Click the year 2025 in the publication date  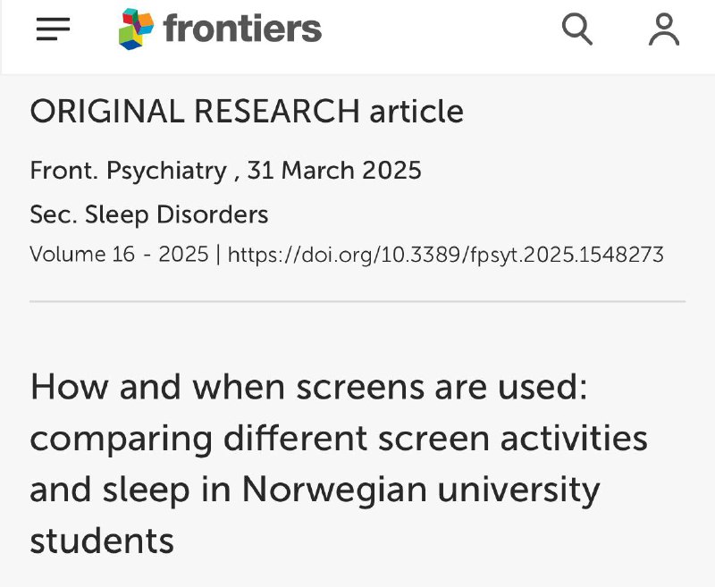[391, 171]
